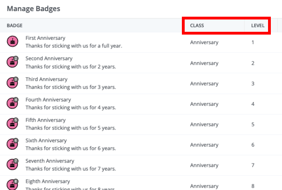This screenshot has width=282, height=190.
Task: Open the First Anniversary badge name
Action: [45, 38]
